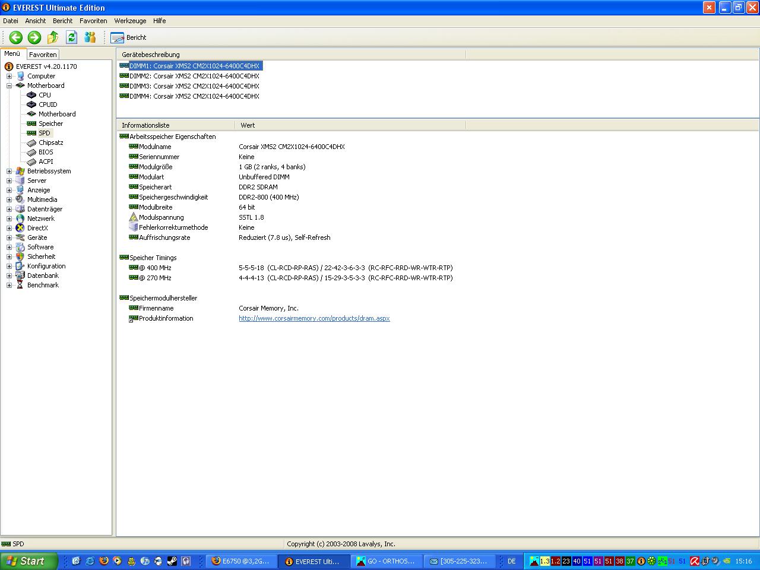The height and width of the screenshot is (570, 760).
Task: Click the Informationsliste column header
Action: (x=176, y=125)
